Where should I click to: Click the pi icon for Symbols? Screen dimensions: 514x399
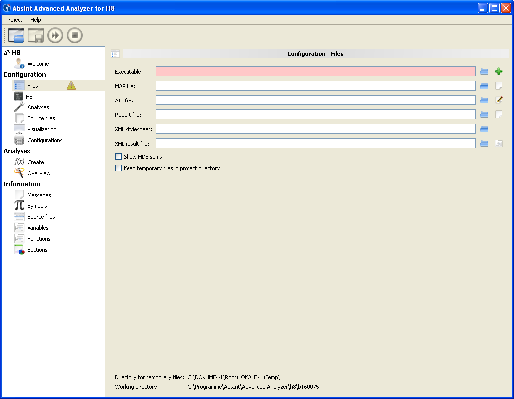(19, 205)
